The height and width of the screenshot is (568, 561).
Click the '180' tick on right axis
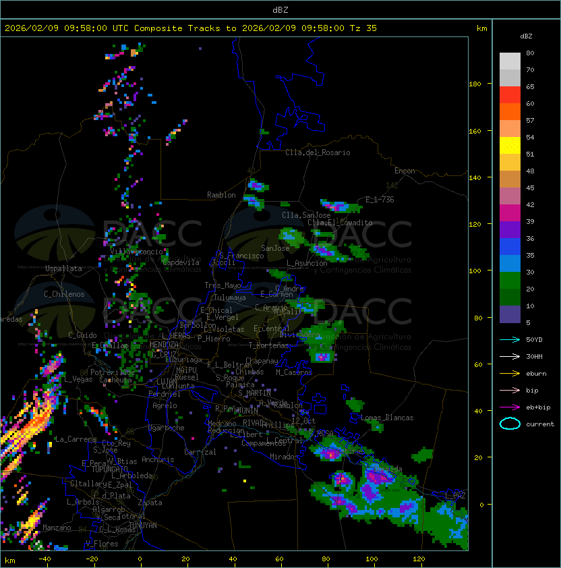(475, 84)
